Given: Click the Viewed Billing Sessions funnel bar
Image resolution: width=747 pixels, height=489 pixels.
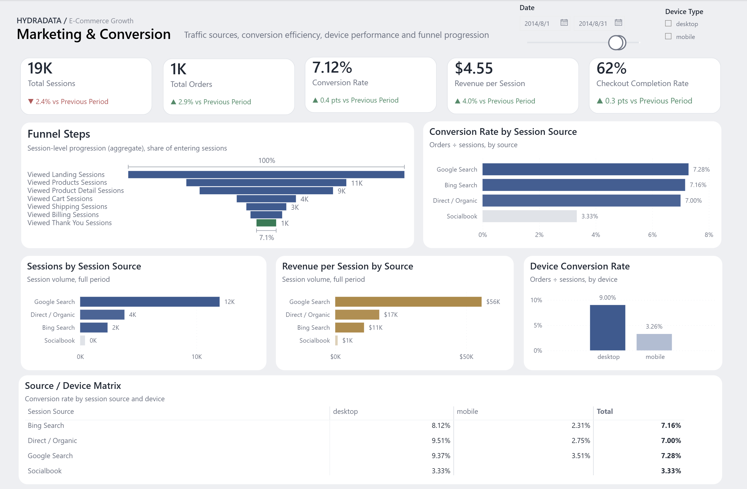Looking at the screenshot, I should pos(266,215).
